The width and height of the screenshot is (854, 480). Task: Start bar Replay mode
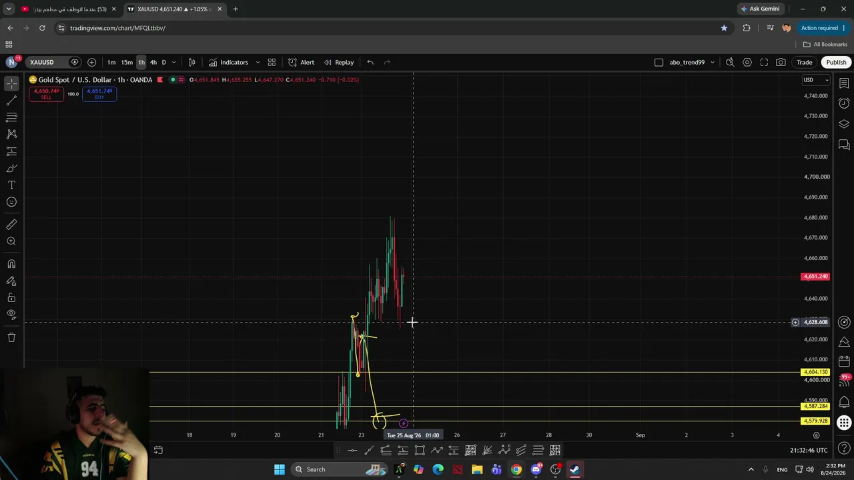(x=339, y=62)
